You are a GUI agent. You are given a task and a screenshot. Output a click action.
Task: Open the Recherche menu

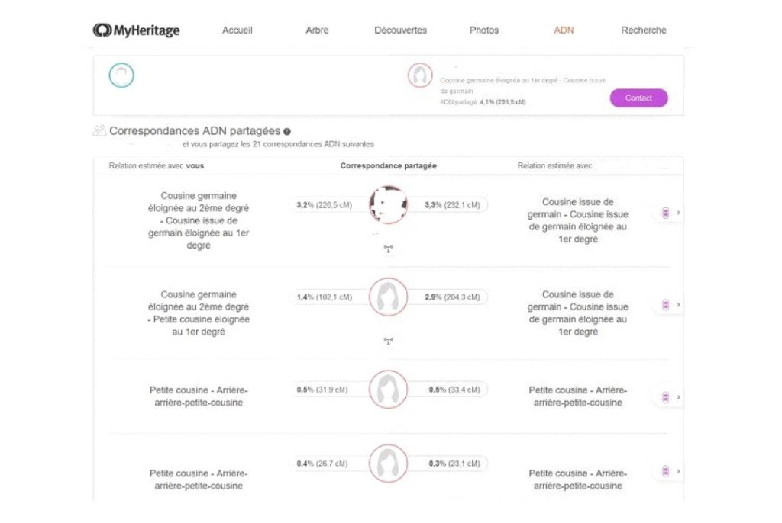click(x=644, y=30)
